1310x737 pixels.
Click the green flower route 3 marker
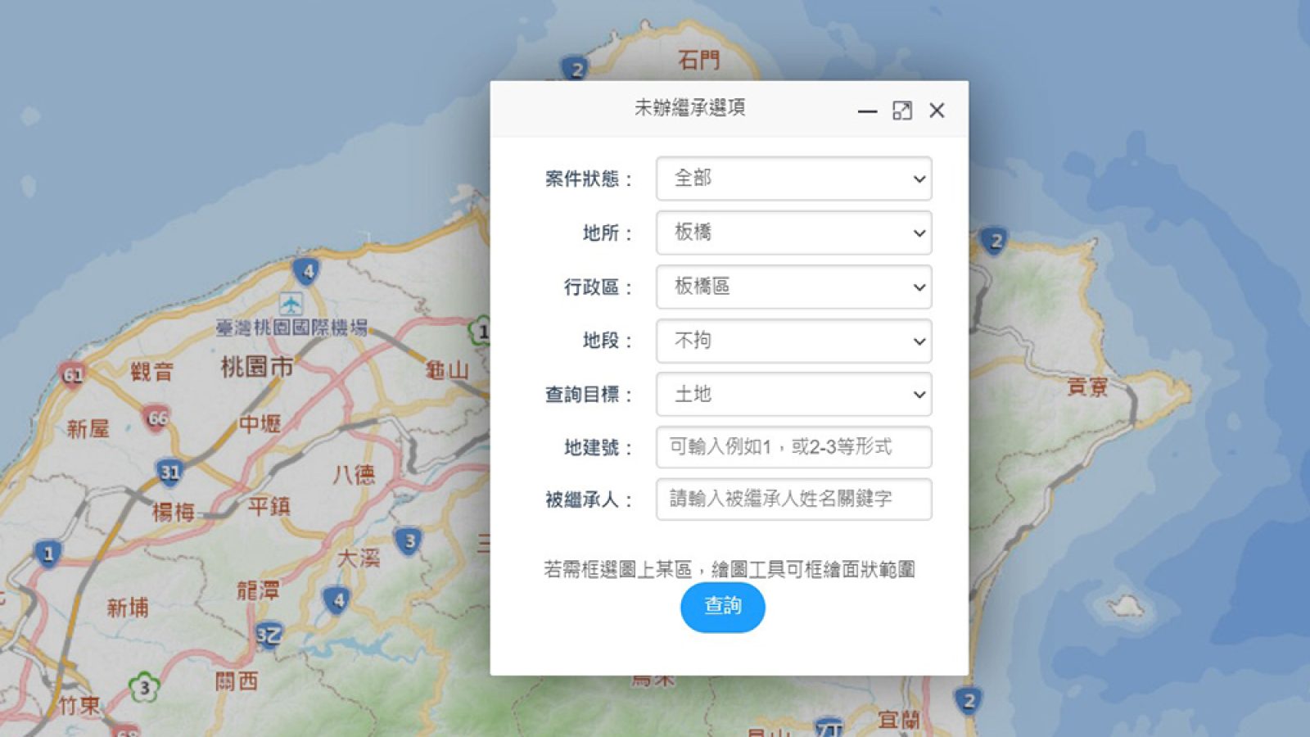tap(144, 687)
